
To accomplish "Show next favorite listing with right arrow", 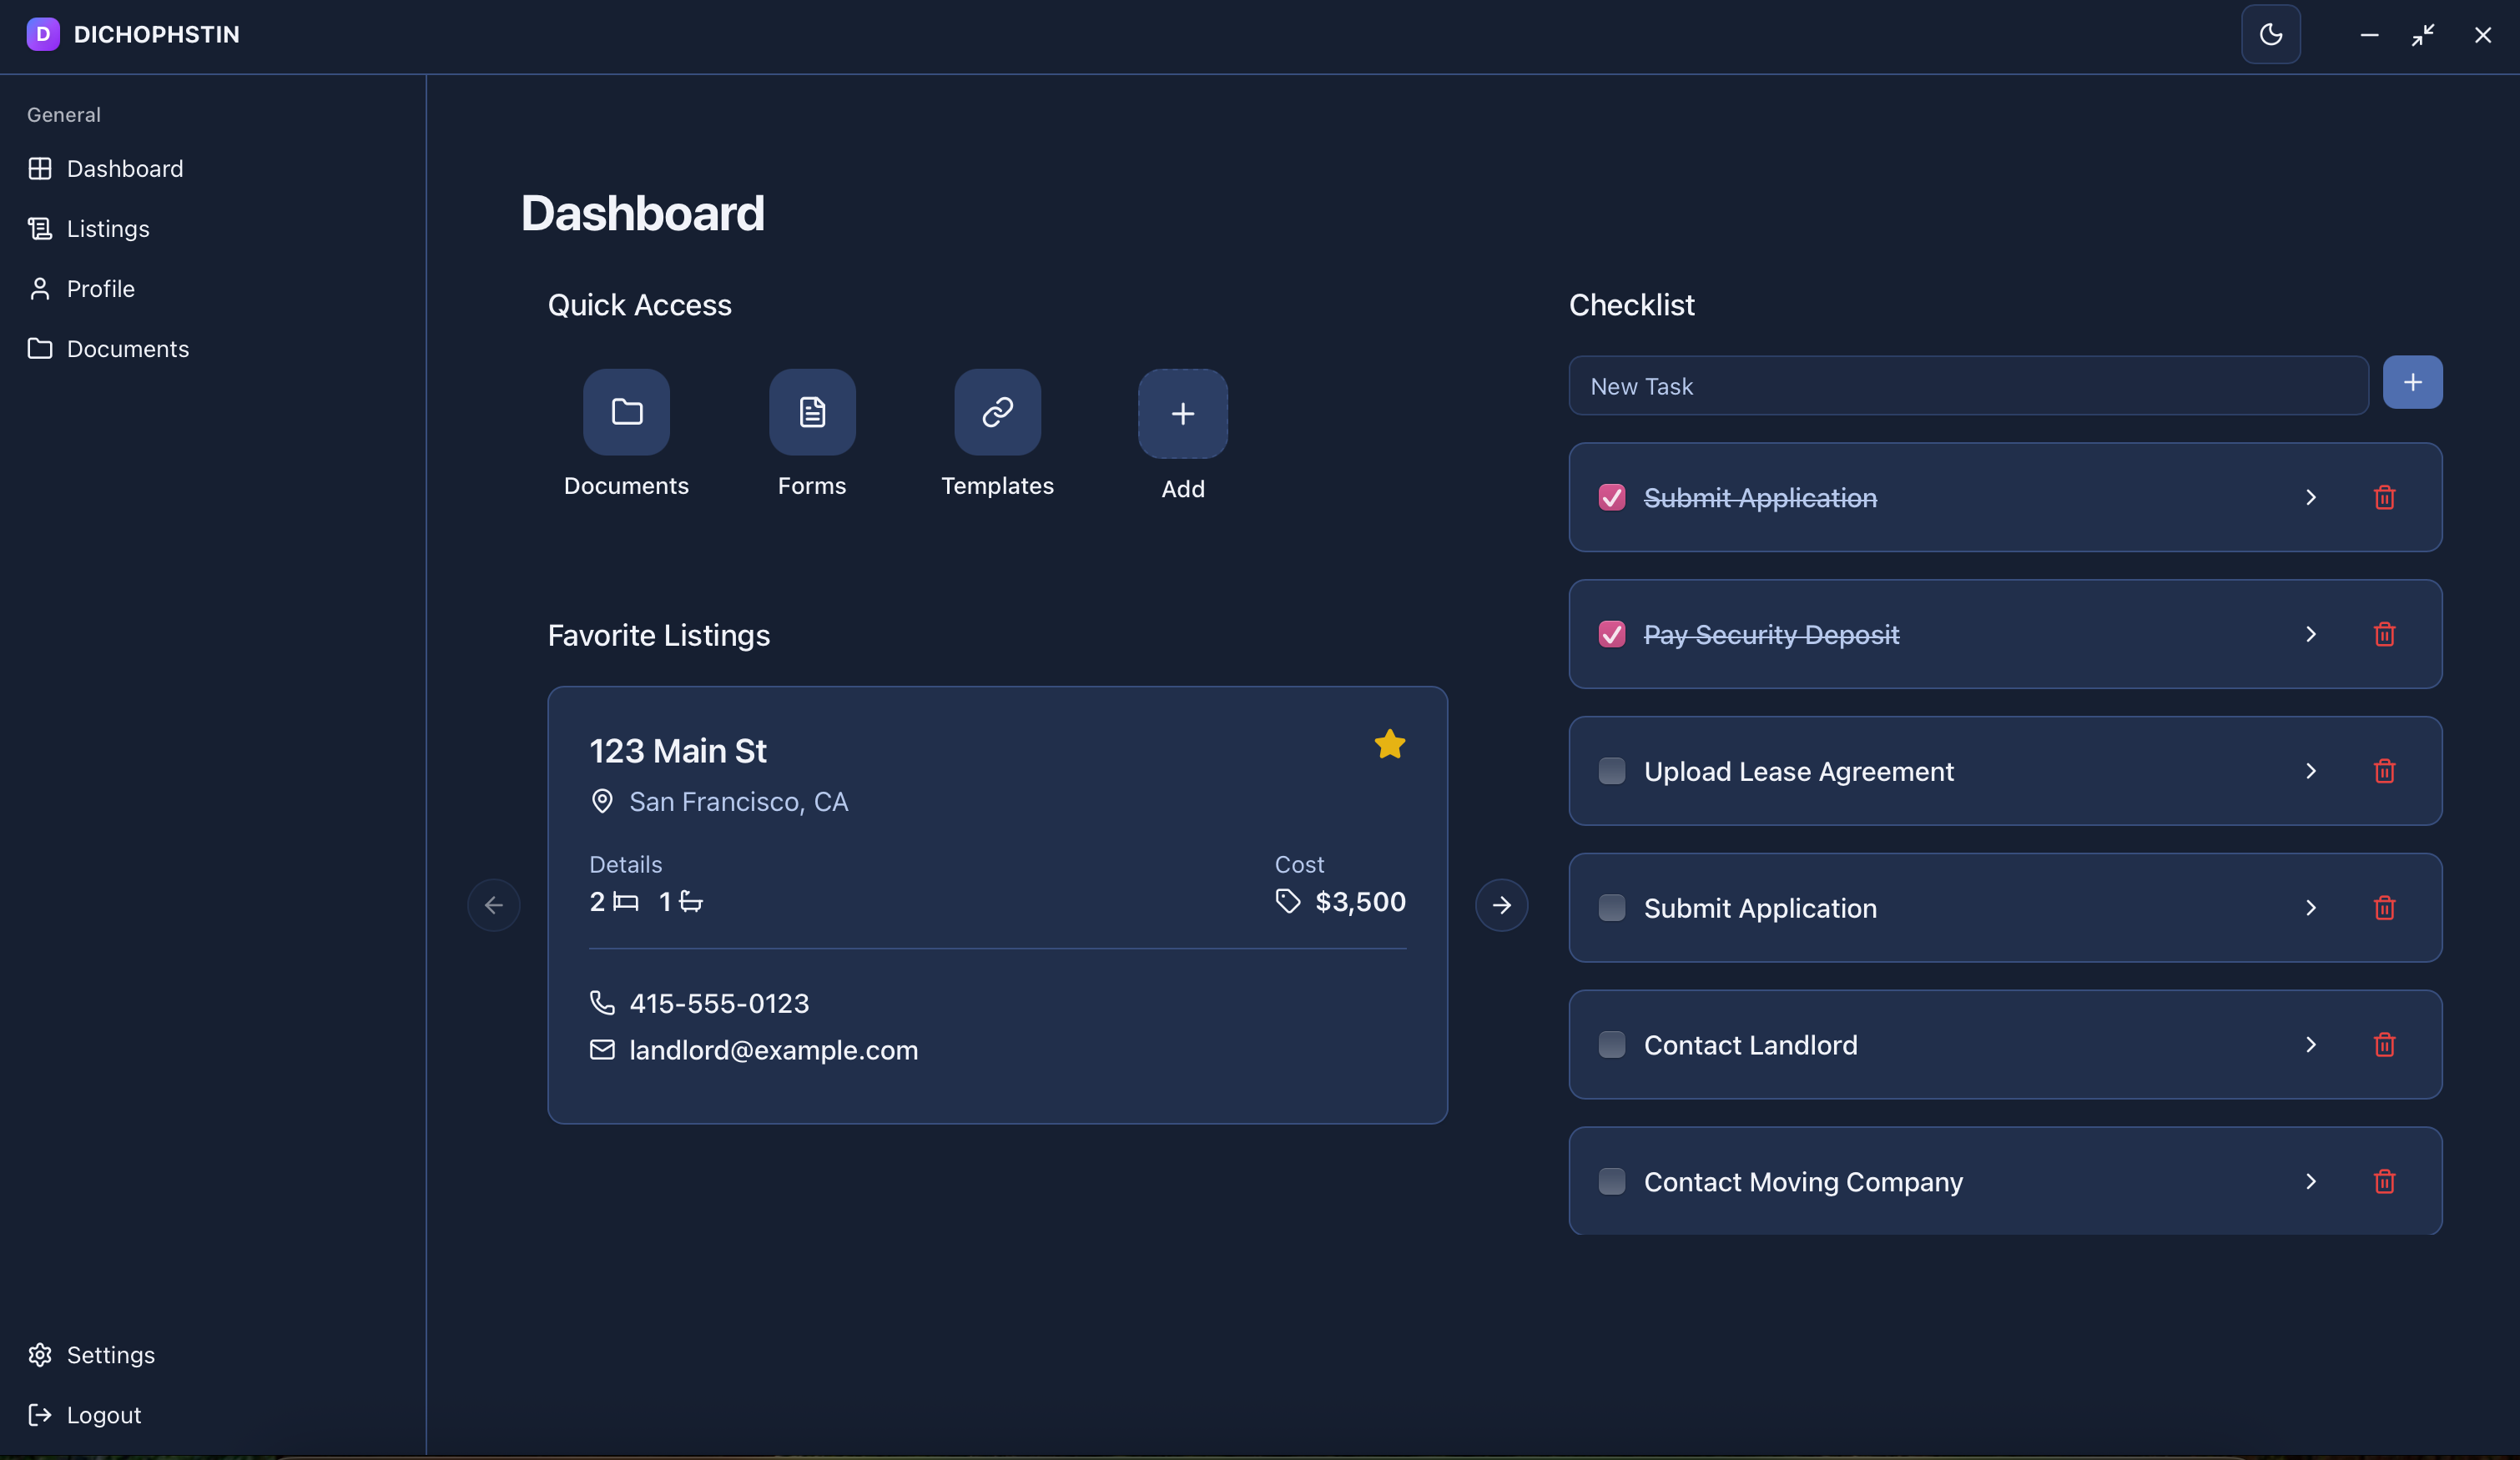I will (x=1501, y=905).
